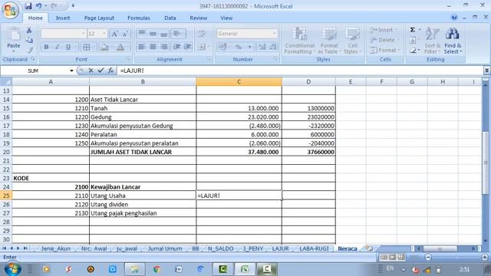This screenshot has width=491, height=276.
Task: Click the Wrap Text icon
Action: pos(202,34)
